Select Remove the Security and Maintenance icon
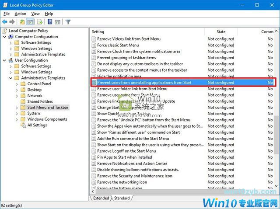 tap(182, 176)
